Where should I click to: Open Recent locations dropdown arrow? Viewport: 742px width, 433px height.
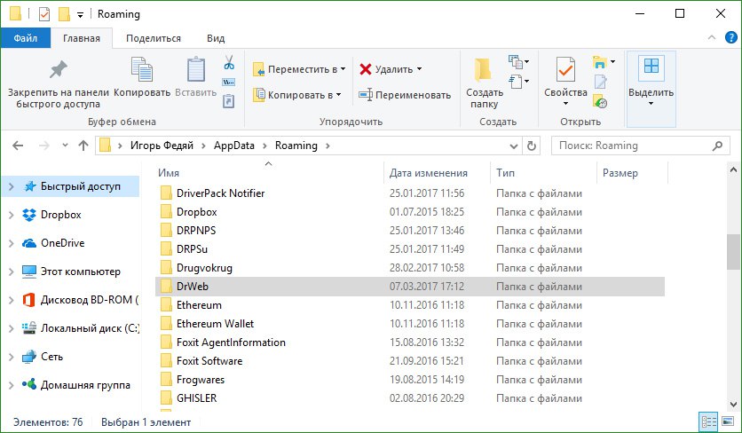click(65, 146)
